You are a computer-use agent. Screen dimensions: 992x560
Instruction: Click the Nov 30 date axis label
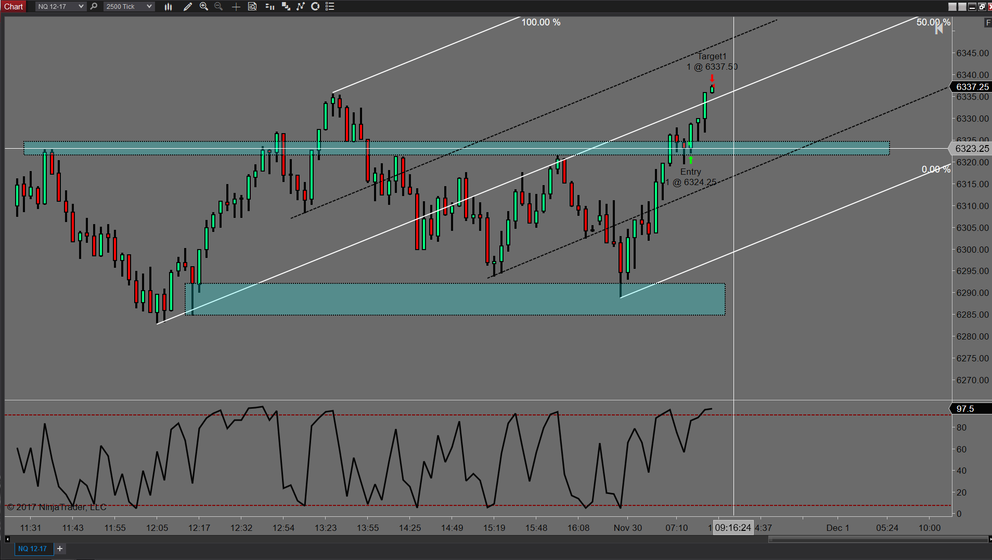pyautogui.click(x=628, y=528)
